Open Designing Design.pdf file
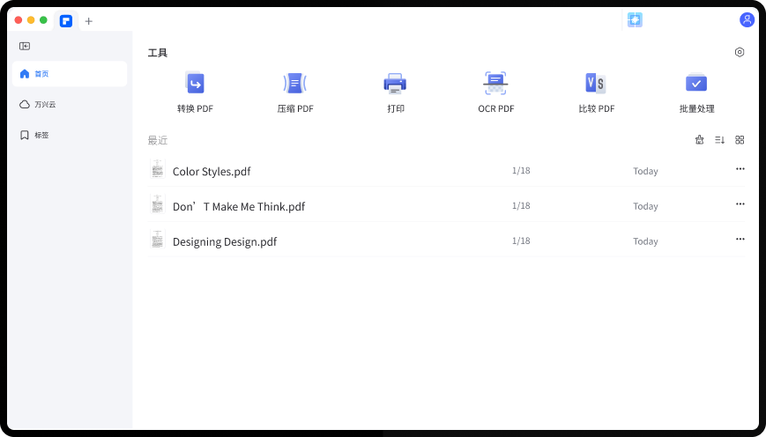The width and height of the screenshot is (766, 437). [x=225, y=241]
